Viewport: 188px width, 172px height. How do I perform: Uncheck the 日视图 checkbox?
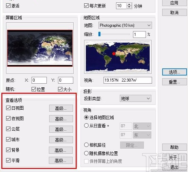coord(8,108)
